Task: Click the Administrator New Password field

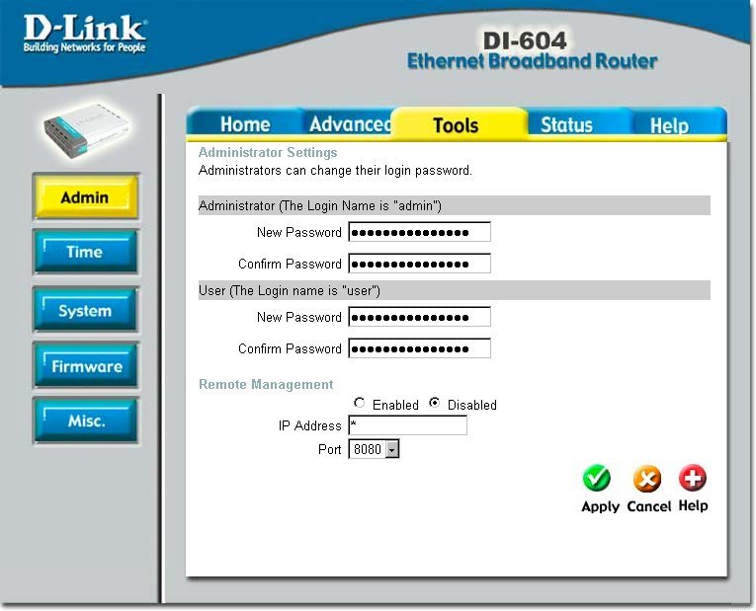Action: click(x=419, y=232)
